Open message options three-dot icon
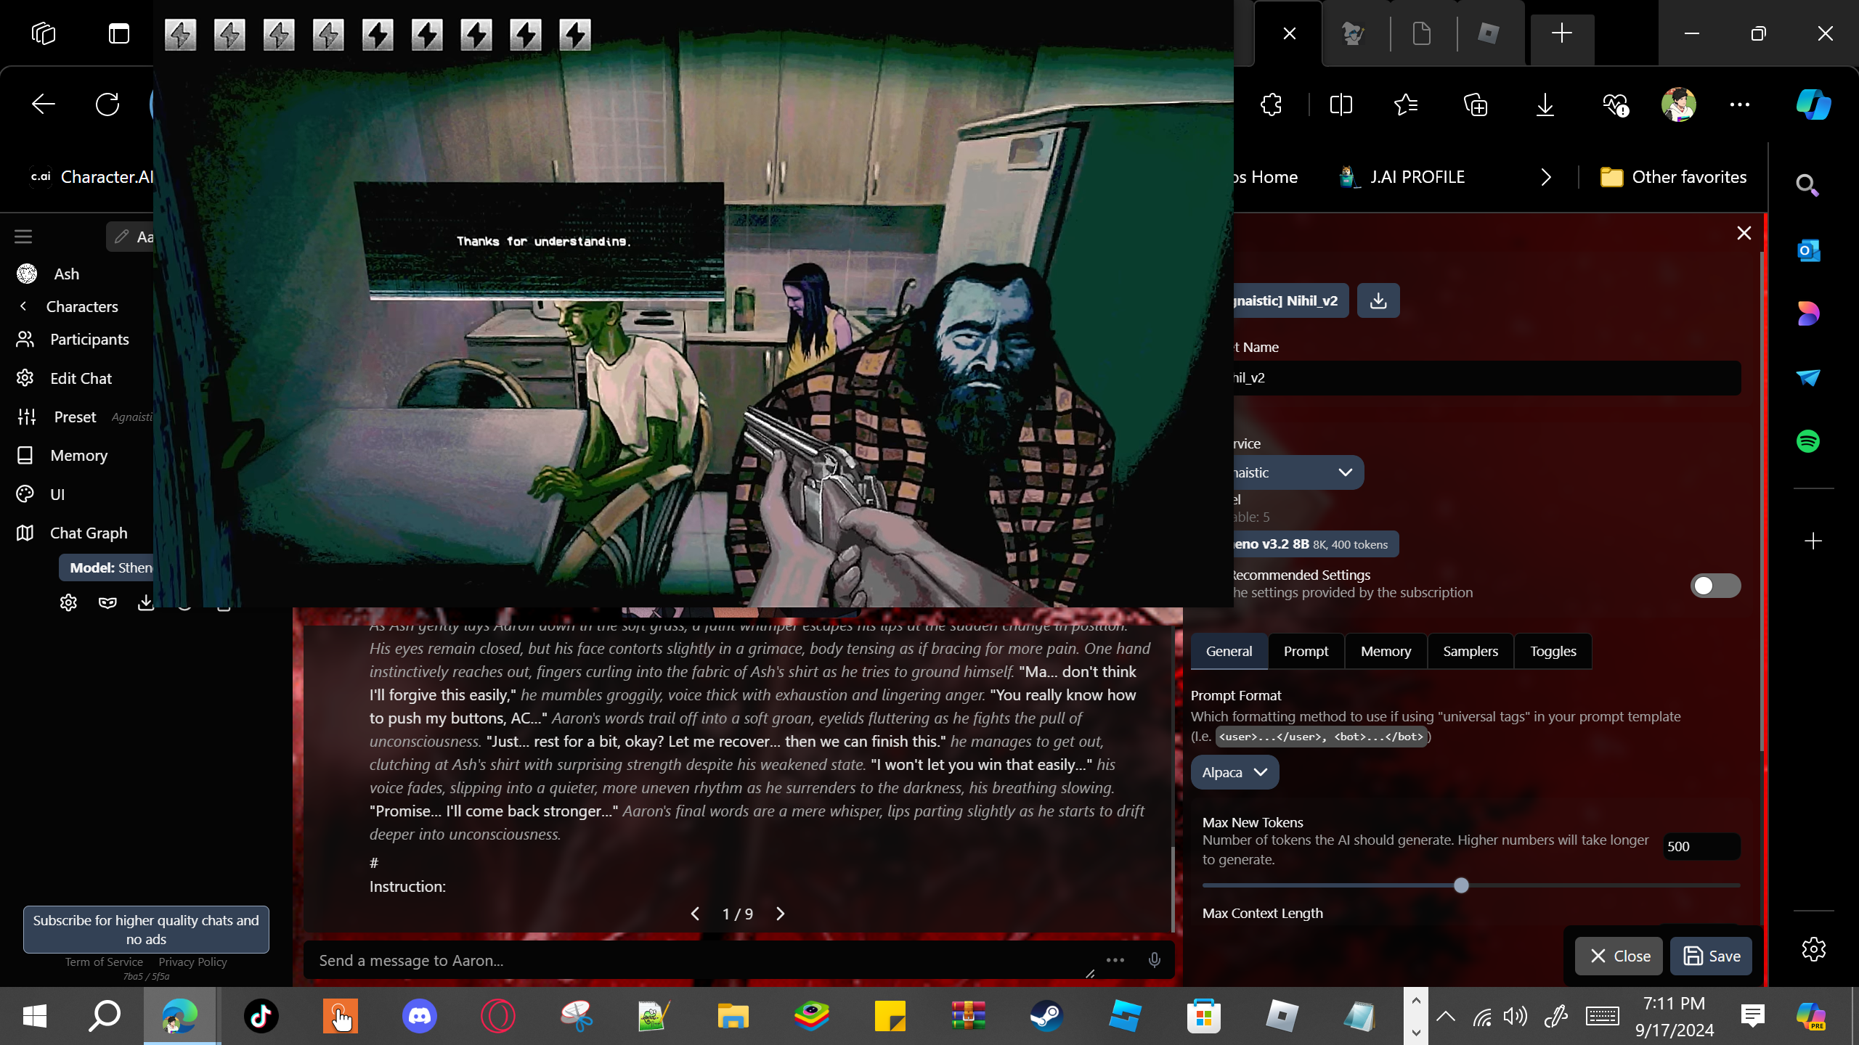This screenshot has height=1045, width=1859. pyautogui.click(x=1115, y=960)
